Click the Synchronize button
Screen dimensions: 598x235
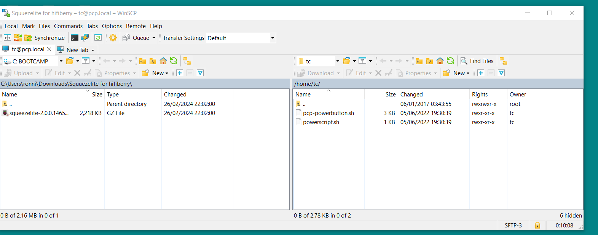coord(45,38)
